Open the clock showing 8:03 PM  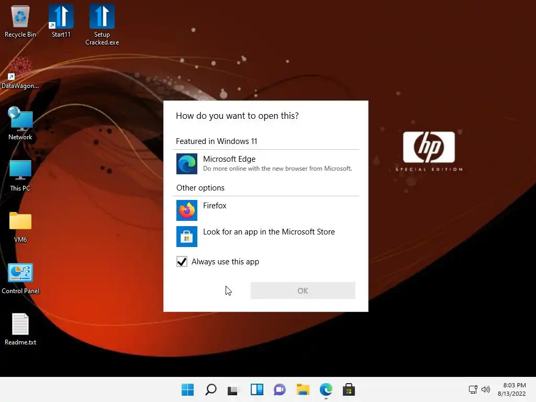pos(512,389)
